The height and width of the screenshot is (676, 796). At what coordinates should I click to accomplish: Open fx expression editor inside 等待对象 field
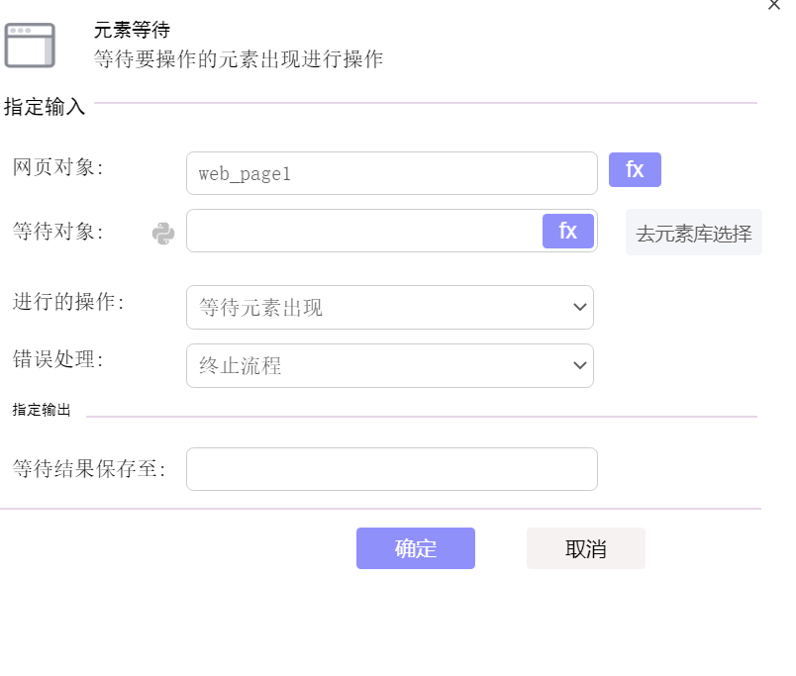click(568, 231)
